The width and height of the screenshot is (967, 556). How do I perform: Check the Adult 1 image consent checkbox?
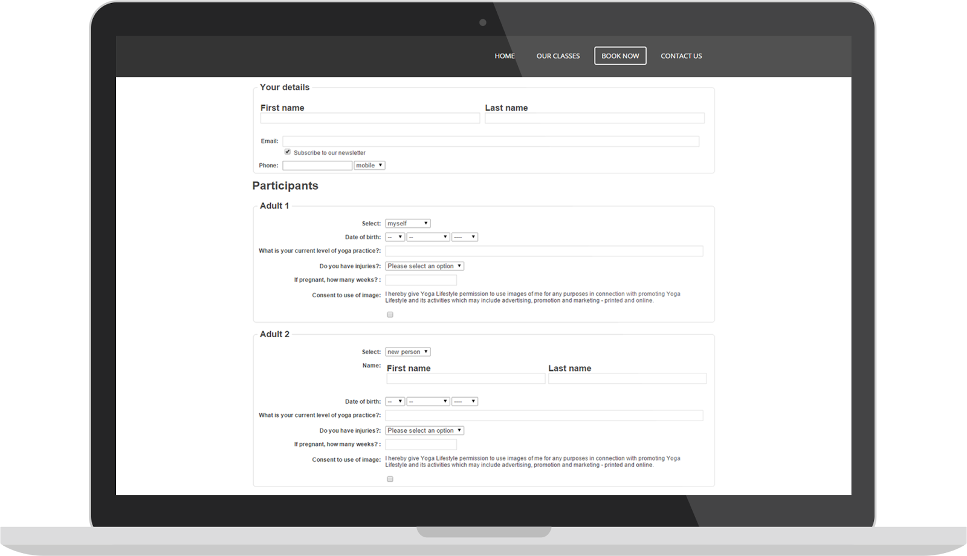(x=390, y=315)
